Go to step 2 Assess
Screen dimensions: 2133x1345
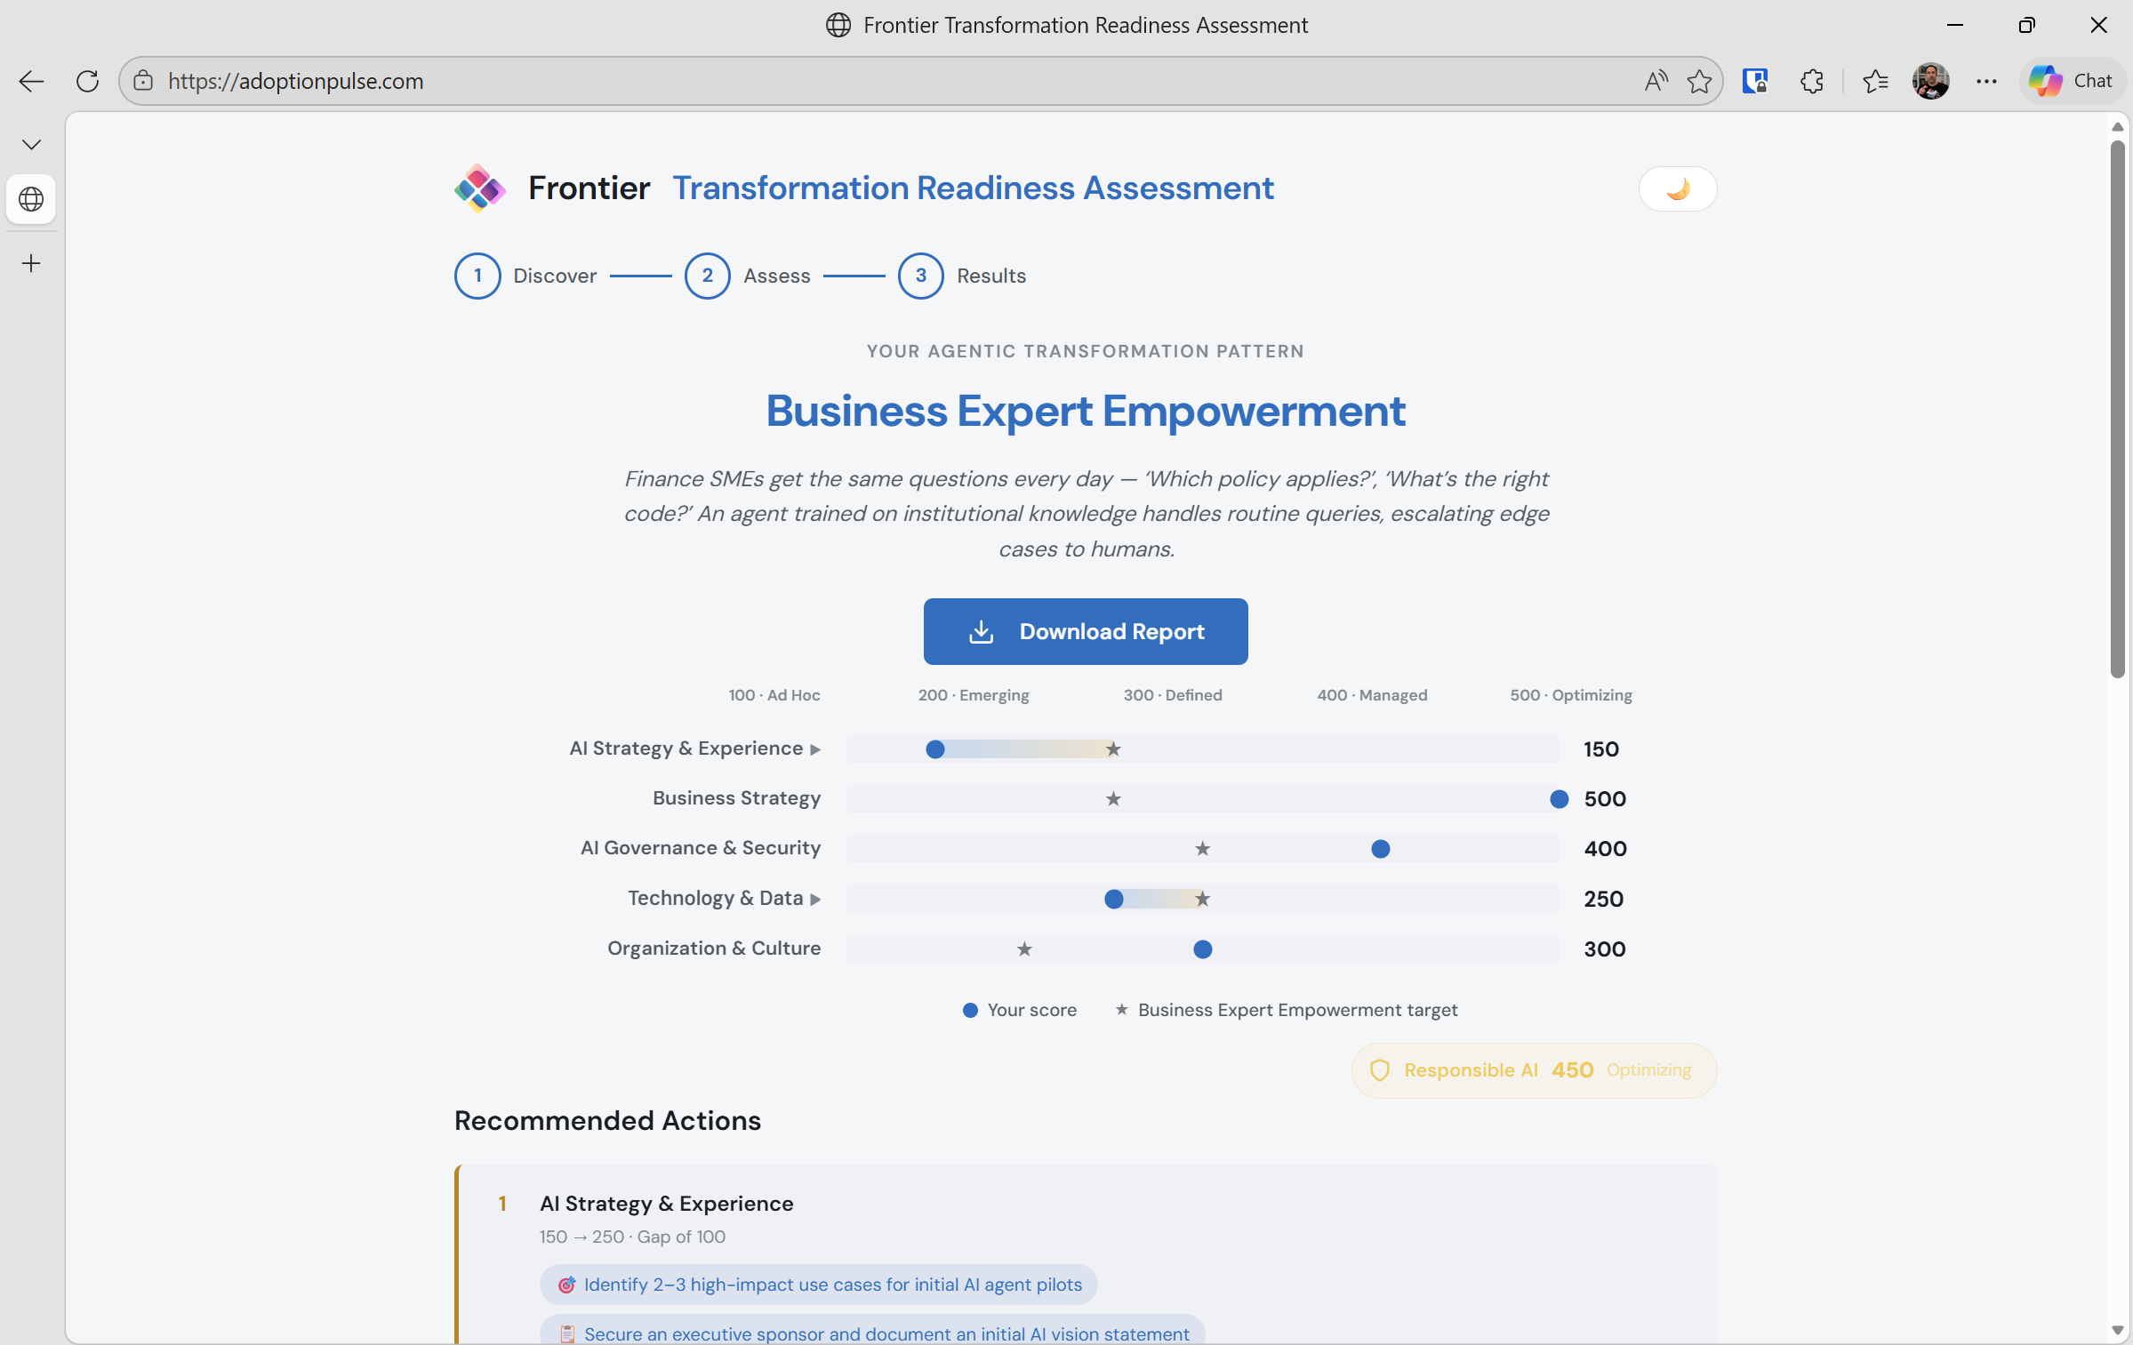coord(707,276)
